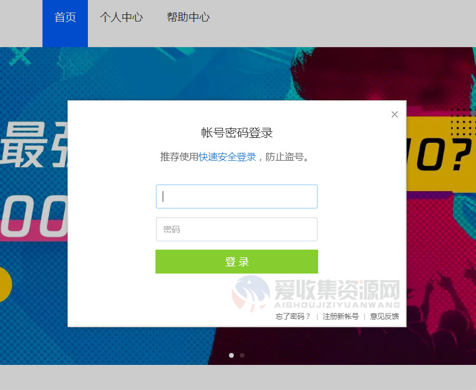
Task: Click the pink-striped "00" banner text
Action: click(x=33, y=216)
